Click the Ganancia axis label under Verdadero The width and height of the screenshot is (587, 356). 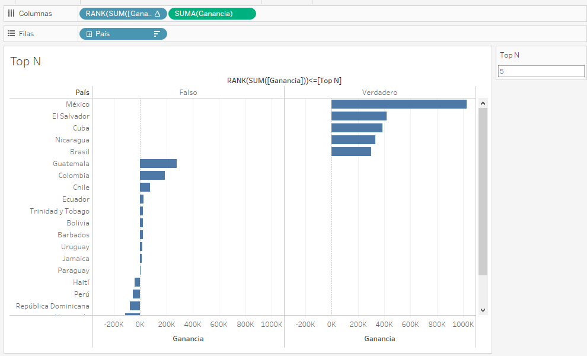pyautogui.click(x=379, y=338)
